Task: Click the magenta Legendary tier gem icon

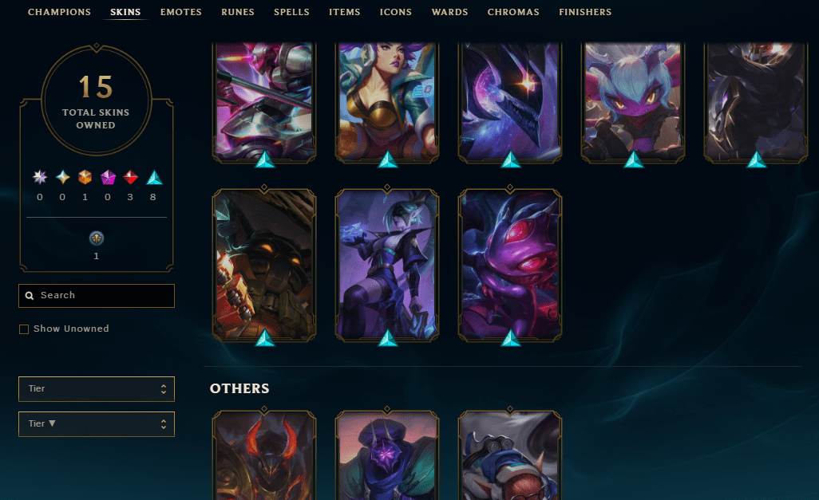Action: (108, 178)
